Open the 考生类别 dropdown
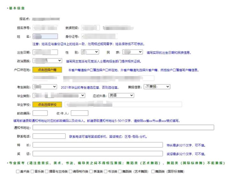Viewport: 233px width, 180px height. pos(45,87)
